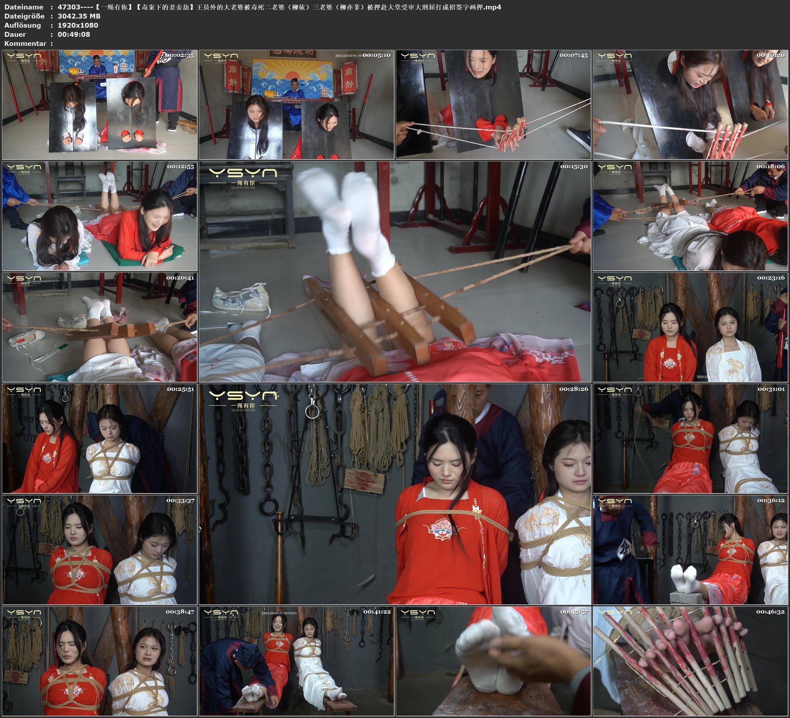Select the large 00:28:26 frame
The height and width of the screenshot is (718, 790).
(x=395, y=494)
